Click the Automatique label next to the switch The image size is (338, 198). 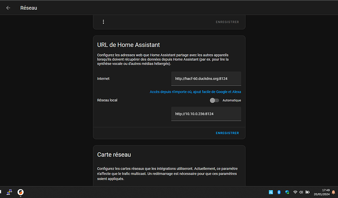(232, 100)
